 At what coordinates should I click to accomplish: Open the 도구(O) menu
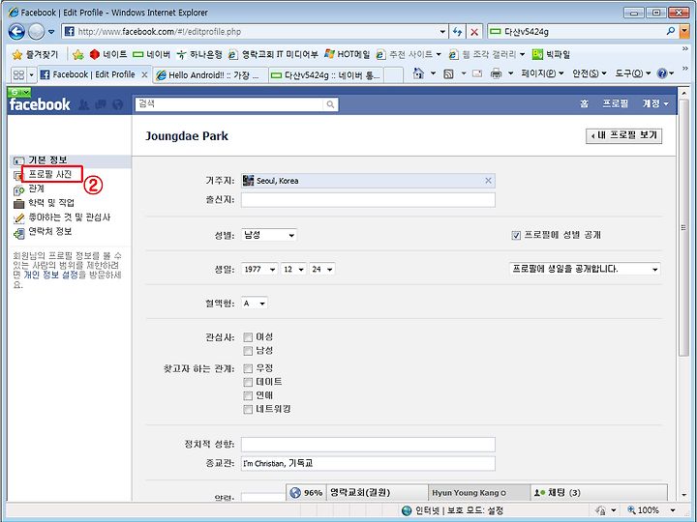[x=632, y=73]
